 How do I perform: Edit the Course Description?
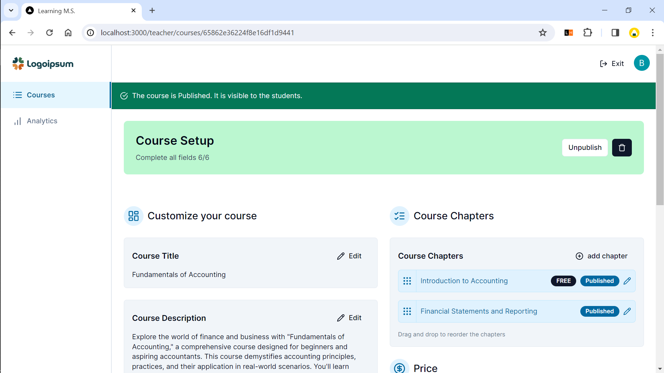click(x=349, y=318)
